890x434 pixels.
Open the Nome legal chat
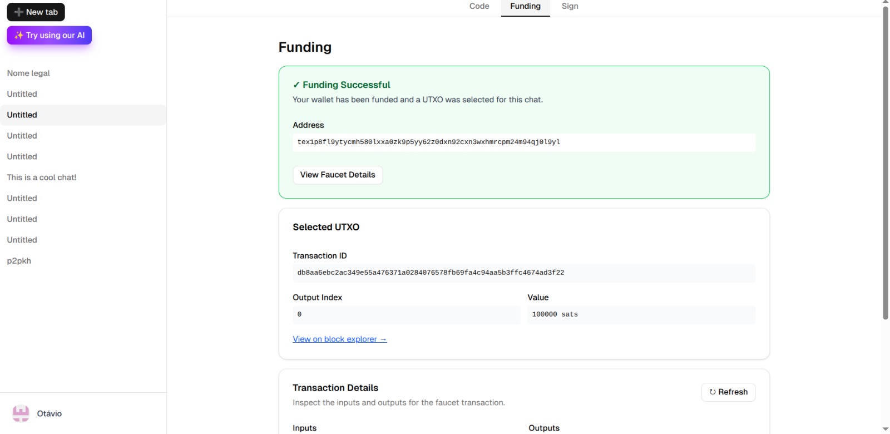click(x=28, y=73)
